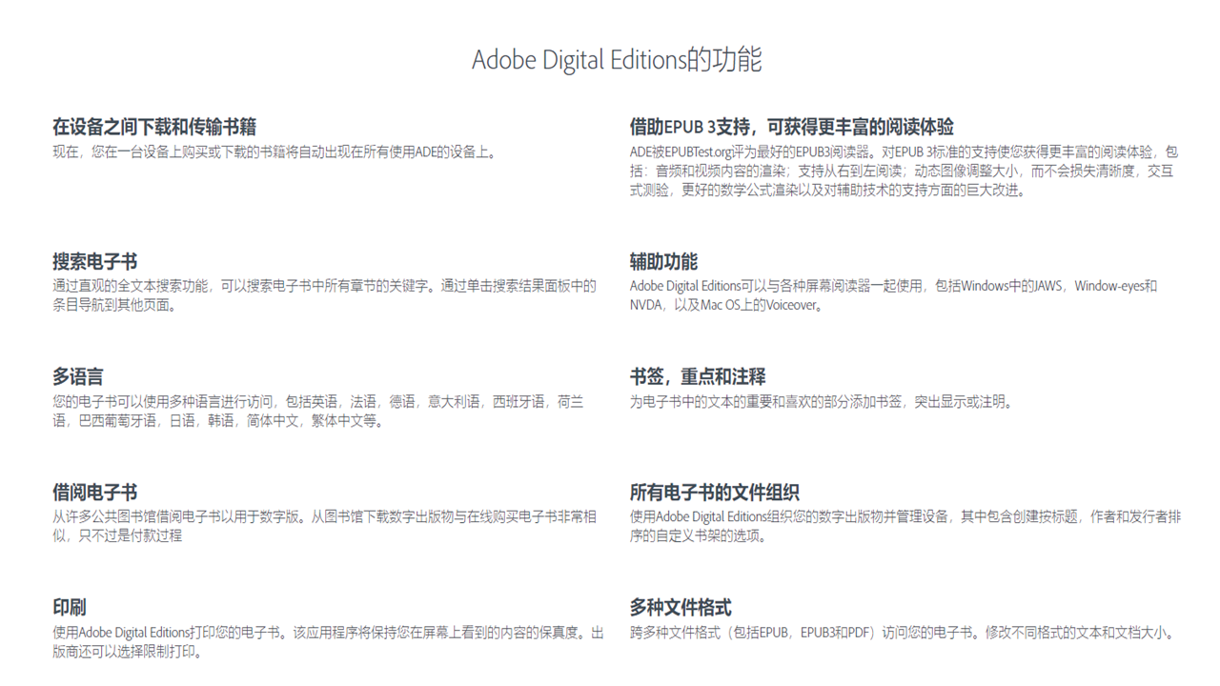Select the 搜索电子书 section heading

(x=93, y=259)
